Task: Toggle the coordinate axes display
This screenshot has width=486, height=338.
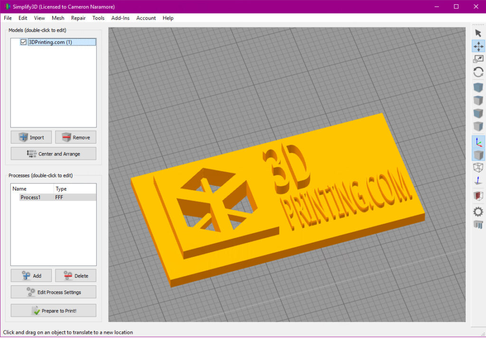Action: 478,142
